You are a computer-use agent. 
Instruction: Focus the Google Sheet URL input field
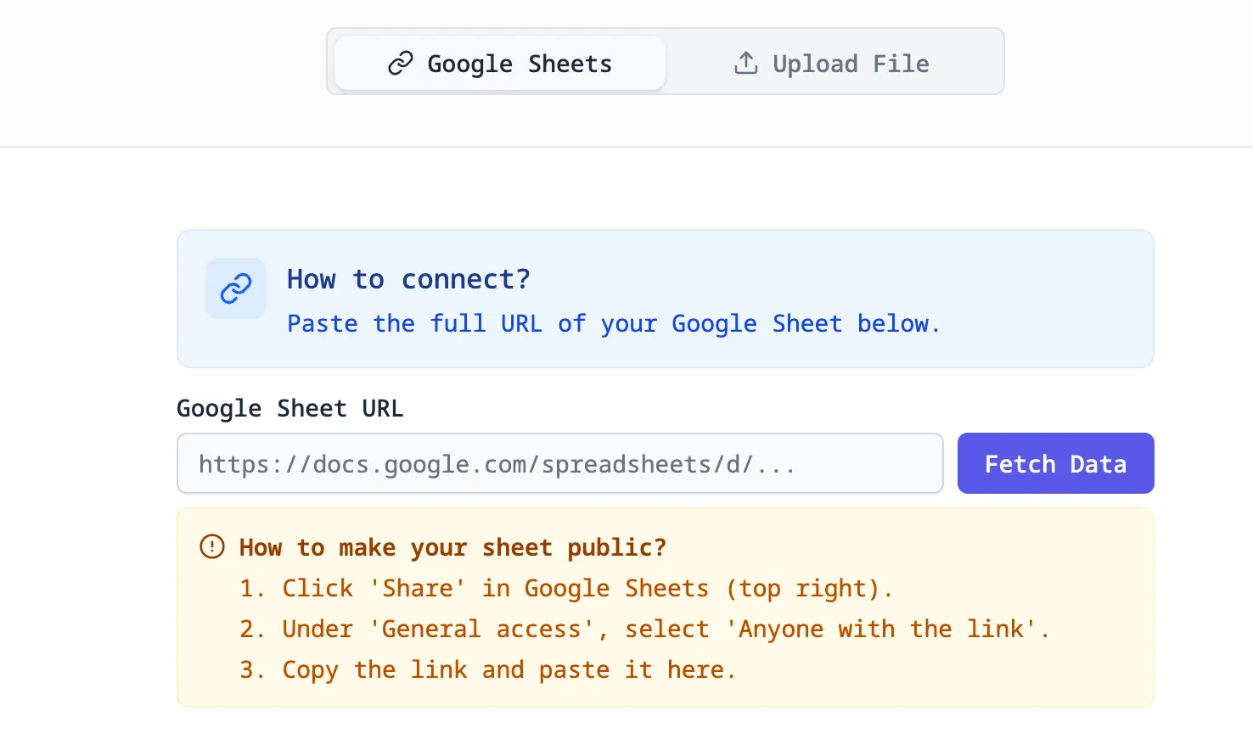click(x=559, y=464)
